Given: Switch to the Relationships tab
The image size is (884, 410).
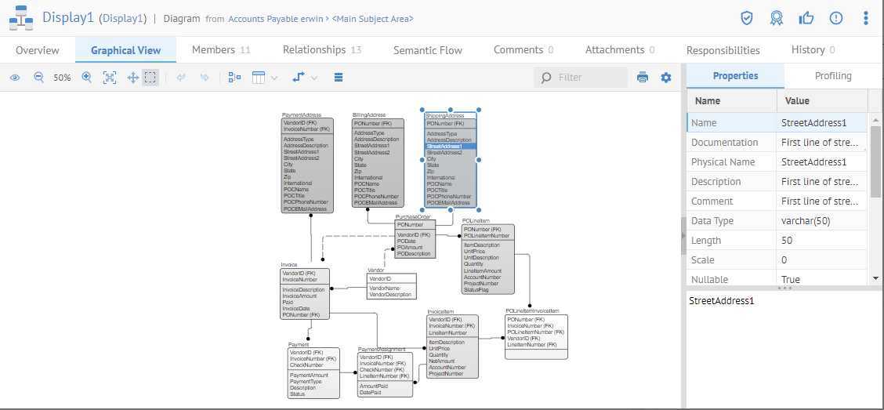Looking at the screenshot, I should coord(321,50).
